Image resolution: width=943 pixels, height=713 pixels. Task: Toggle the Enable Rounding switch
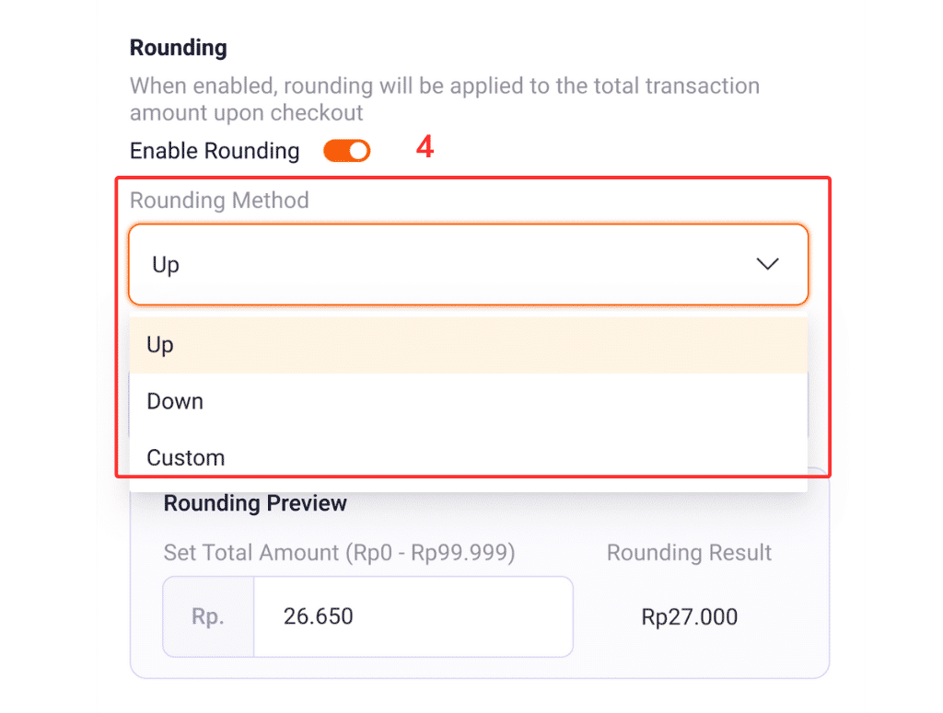click(x=346, y=151)
